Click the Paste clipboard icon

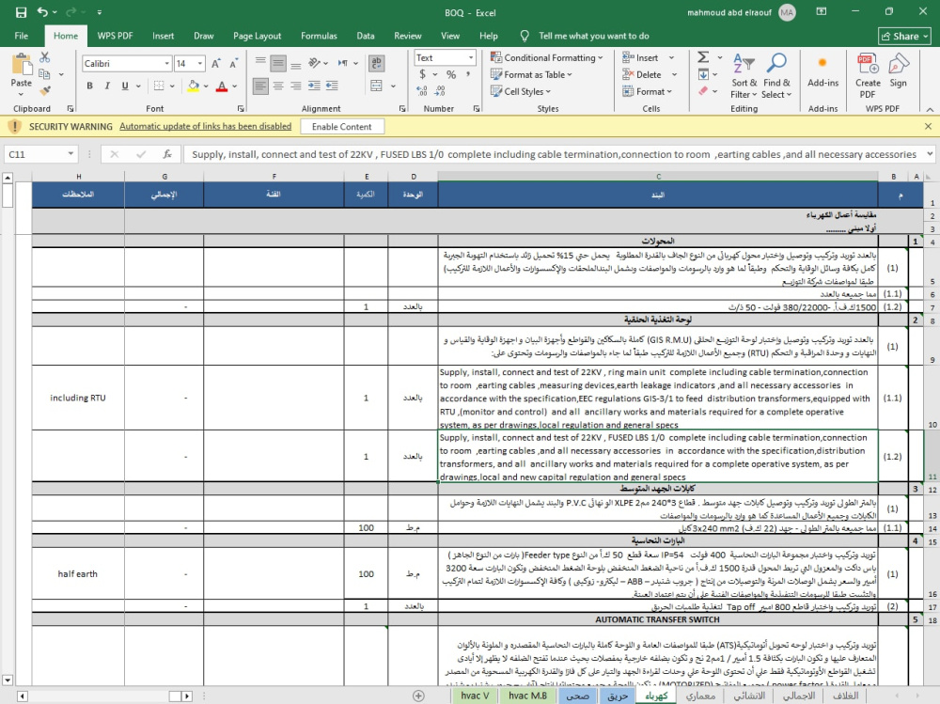click(22, 64)
